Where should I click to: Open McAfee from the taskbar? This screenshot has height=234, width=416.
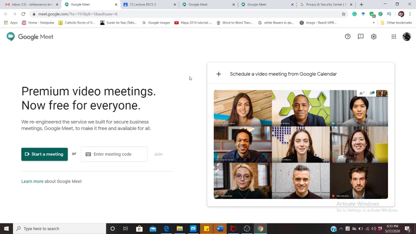coord(233,228)
